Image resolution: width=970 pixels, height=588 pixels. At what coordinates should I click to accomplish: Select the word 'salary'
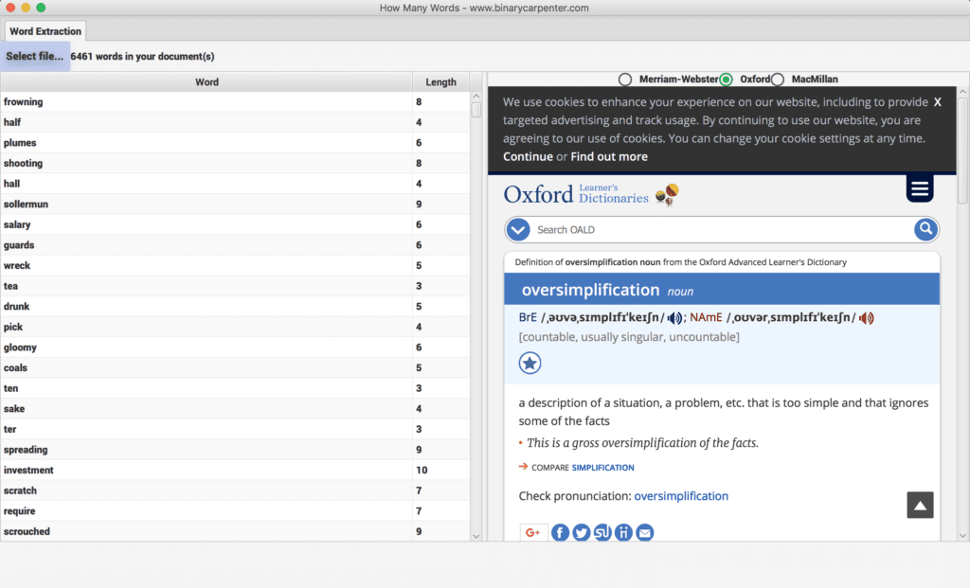pos(17,224)
